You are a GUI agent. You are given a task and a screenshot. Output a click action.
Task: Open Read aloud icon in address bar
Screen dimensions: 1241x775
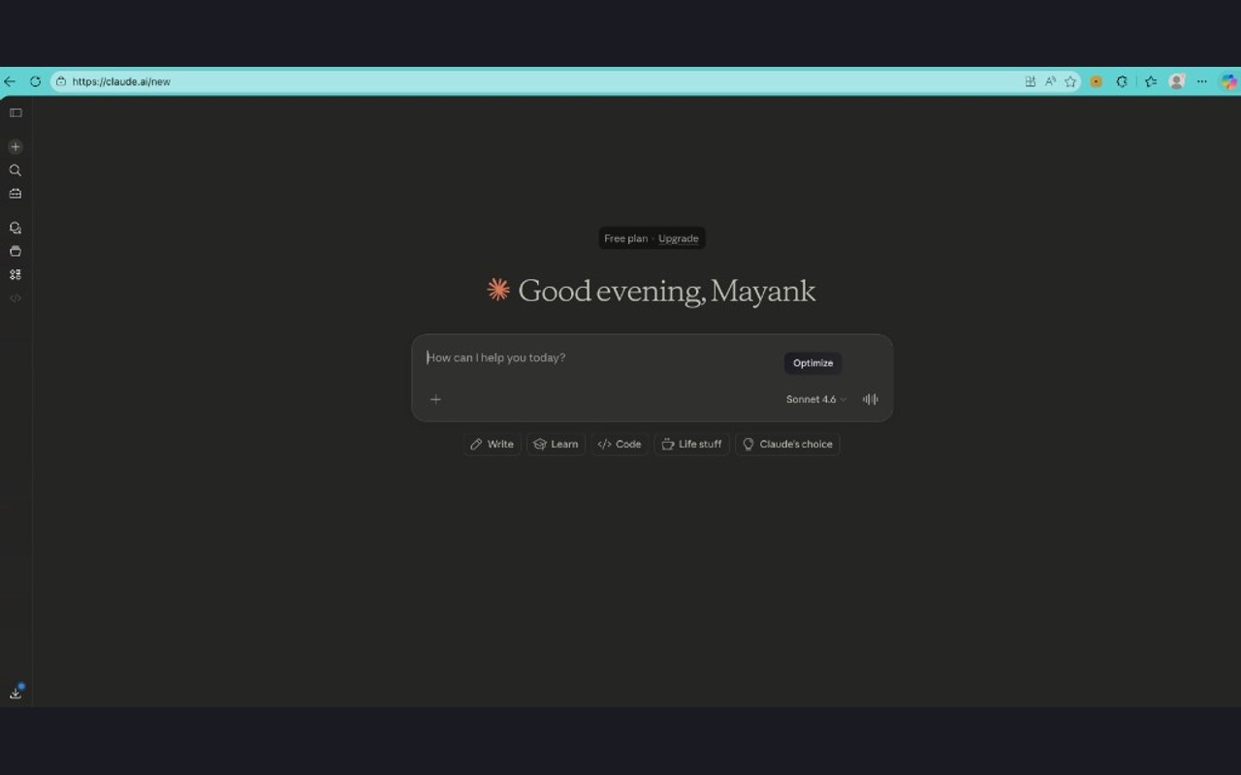tap(1050, 81)
